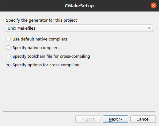The width and height of the screenshot is (159, 126).
Task: Click the separator line above the wizard buttons
Action: [79, 111]
